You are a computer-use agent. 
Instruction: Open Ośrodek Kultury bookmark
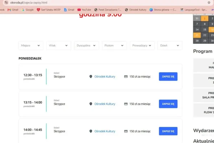click(x=136, y=10)
